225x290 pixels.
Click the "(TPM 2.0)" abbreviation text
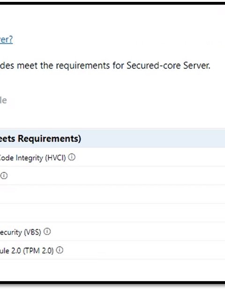tap(38, 251)
